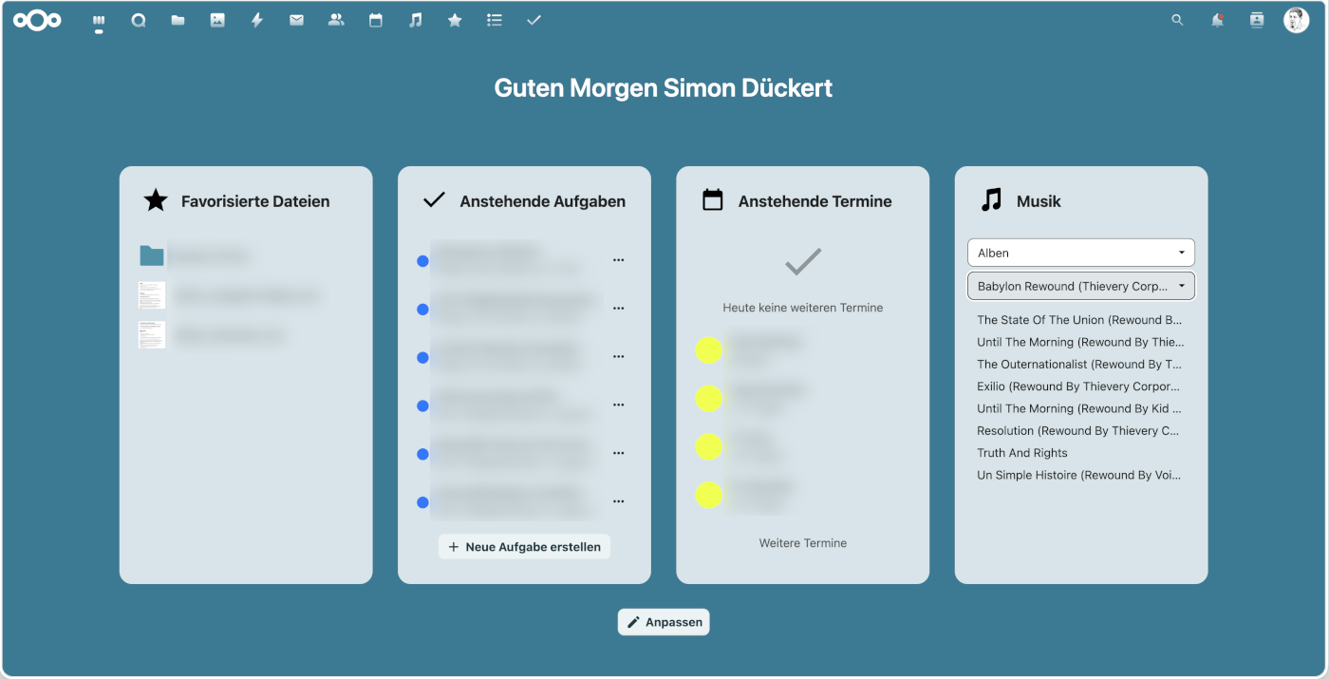Open the notifications bell
This screenshot has height=679, width=1329.
point(1217,20)
